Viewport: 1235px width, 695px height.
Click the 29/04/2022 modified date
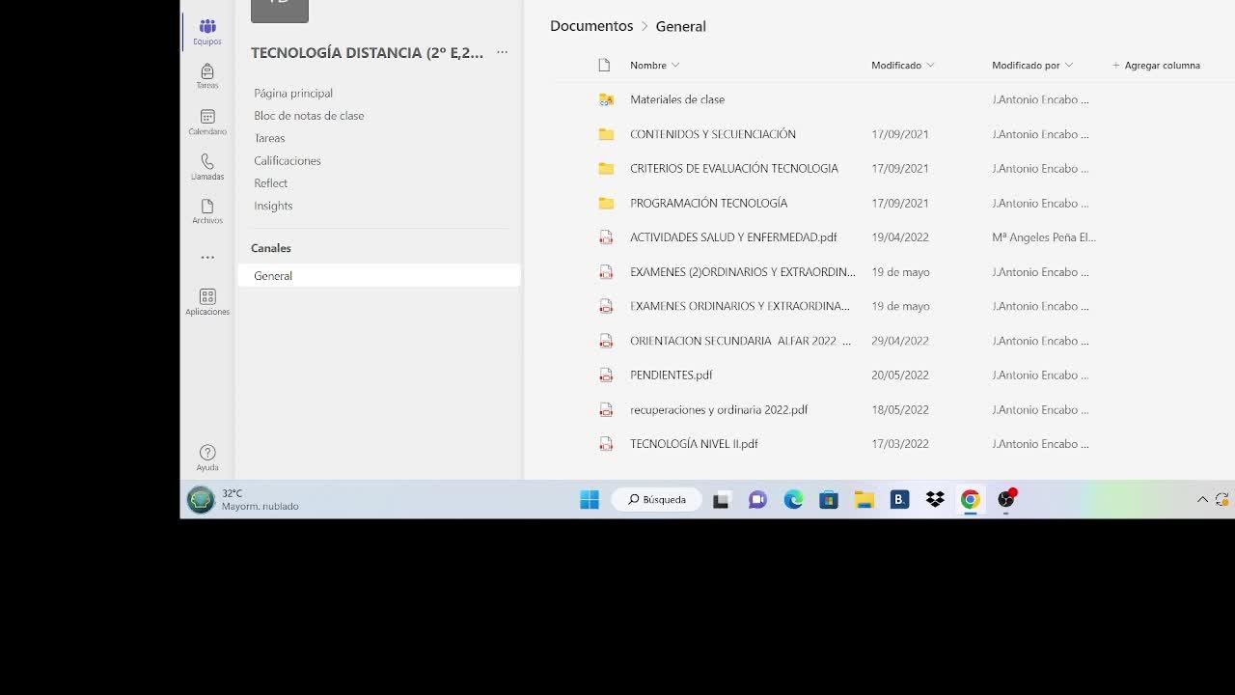[900, 341]
